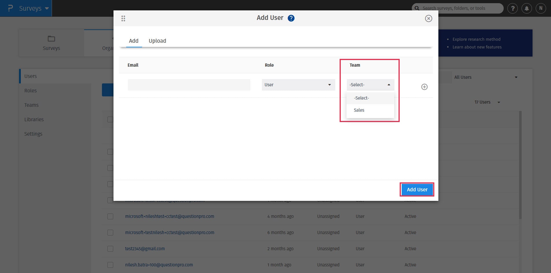Click the QuestionPro logo icon
The image size is (551, 273).
click(10, 8)
